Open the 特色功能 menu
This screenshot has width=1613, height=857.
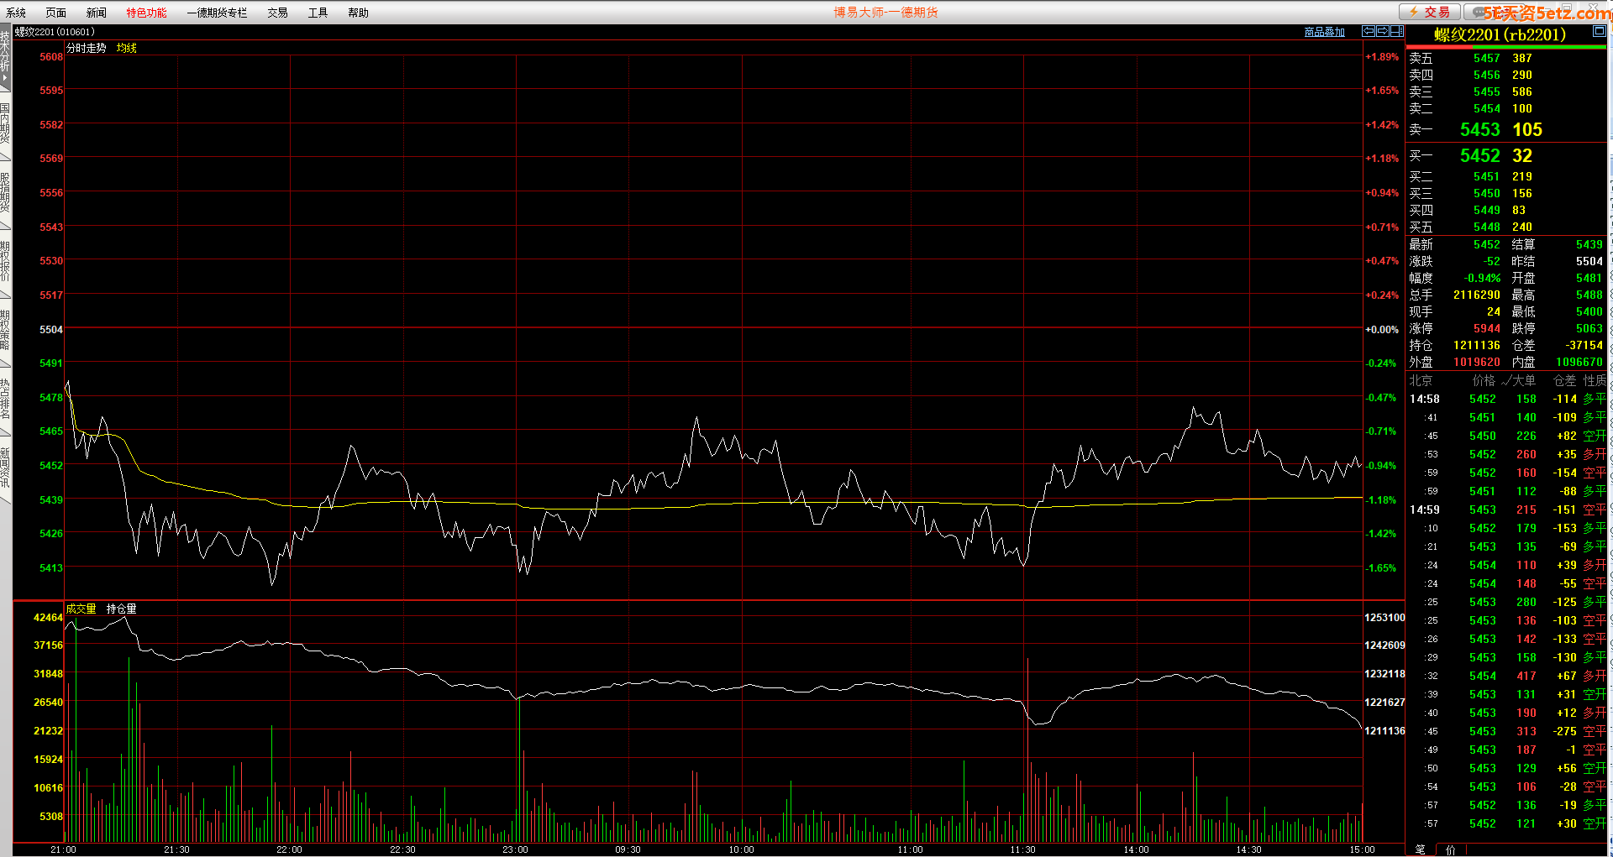tap(146, 13)
